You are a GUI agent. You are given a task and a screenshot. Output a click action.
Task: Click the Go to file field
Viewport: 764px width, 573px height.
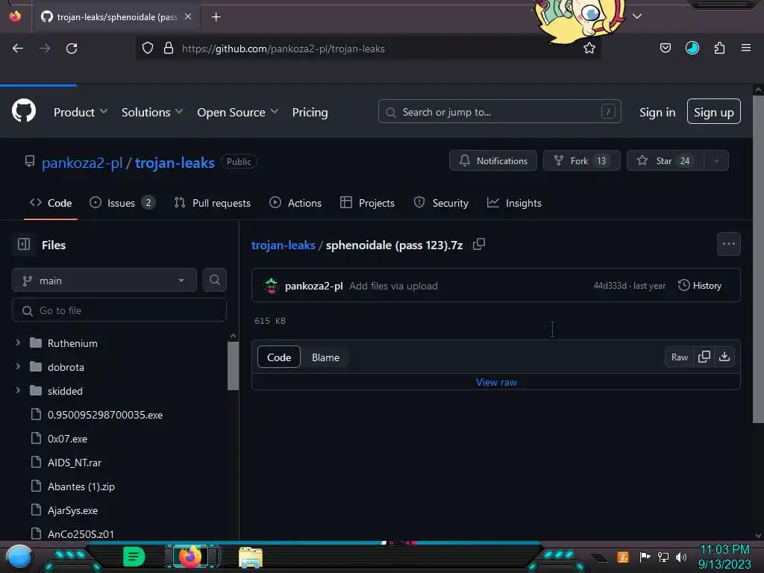[x=119, y=310]
